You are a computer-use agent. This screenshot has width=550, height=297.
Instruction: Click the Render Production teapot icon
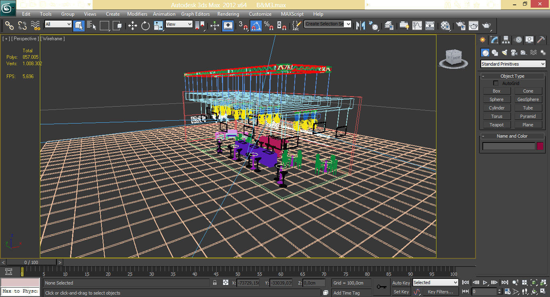486,26
